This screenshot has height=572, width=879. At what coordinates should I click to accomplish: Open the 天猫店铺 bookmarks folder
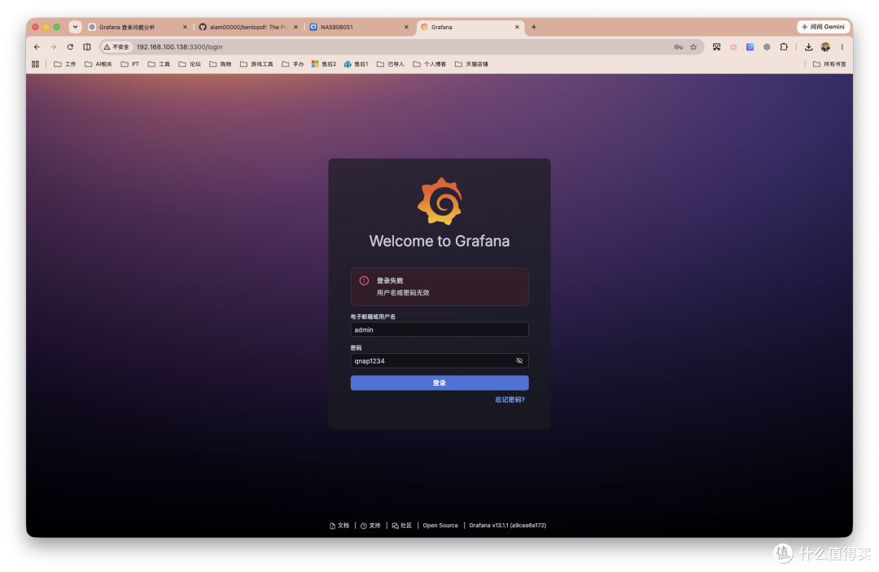[471, 64]
